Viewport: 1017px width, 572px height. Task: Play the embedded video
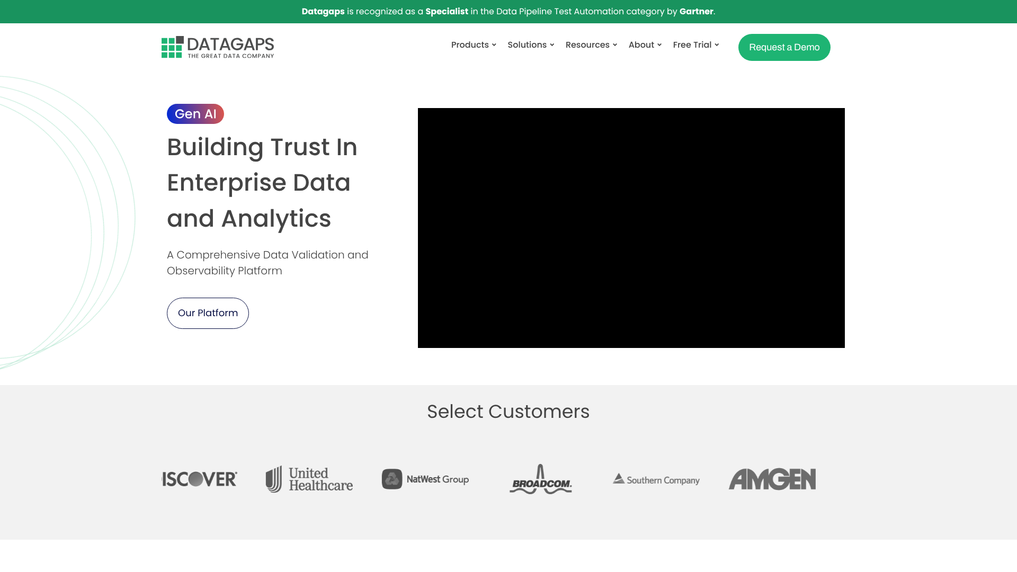coord(631,228)
